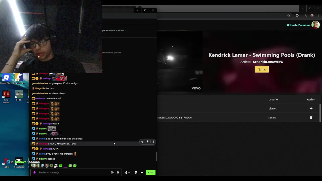Delete the hovered HAY Q MANDAR EL TEAM message
Viewport: 322px width, 181px height.
[x=153, y=142]
